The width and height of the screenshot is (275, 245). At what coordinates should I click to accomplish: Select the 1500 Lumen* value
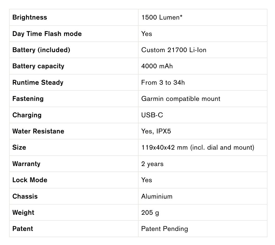[x=162, y=17]
